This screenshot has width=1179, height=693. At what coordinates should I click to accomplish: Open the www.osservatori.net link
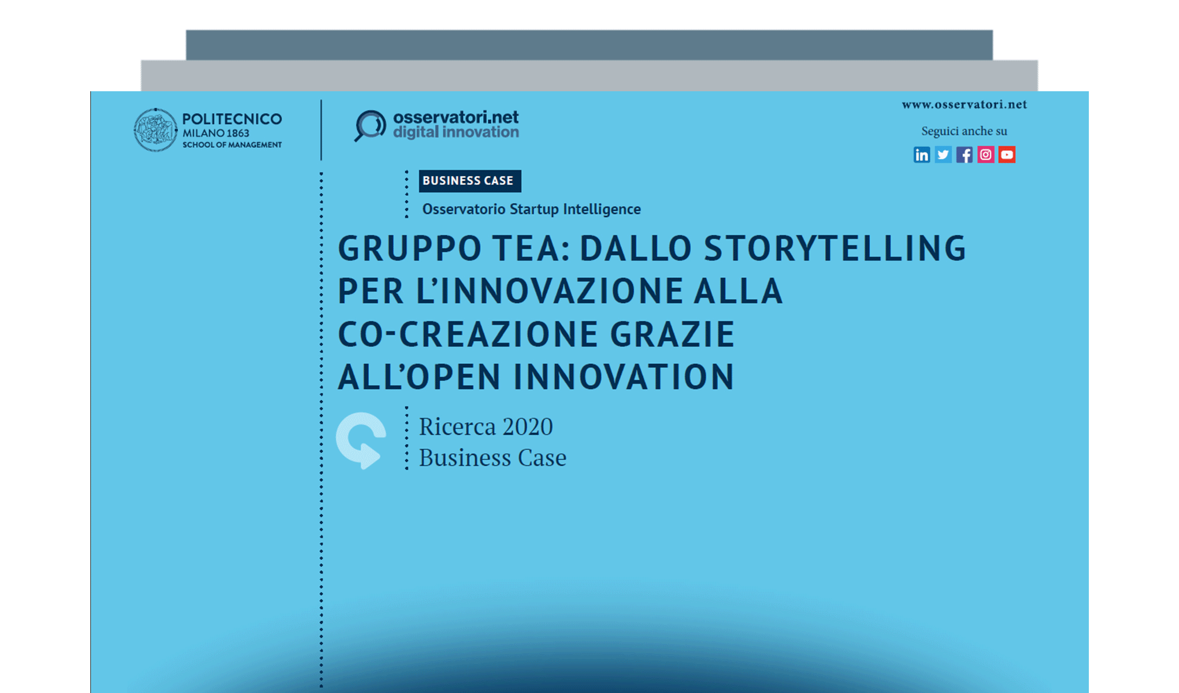pyautogui.click(x=964, y=105)
